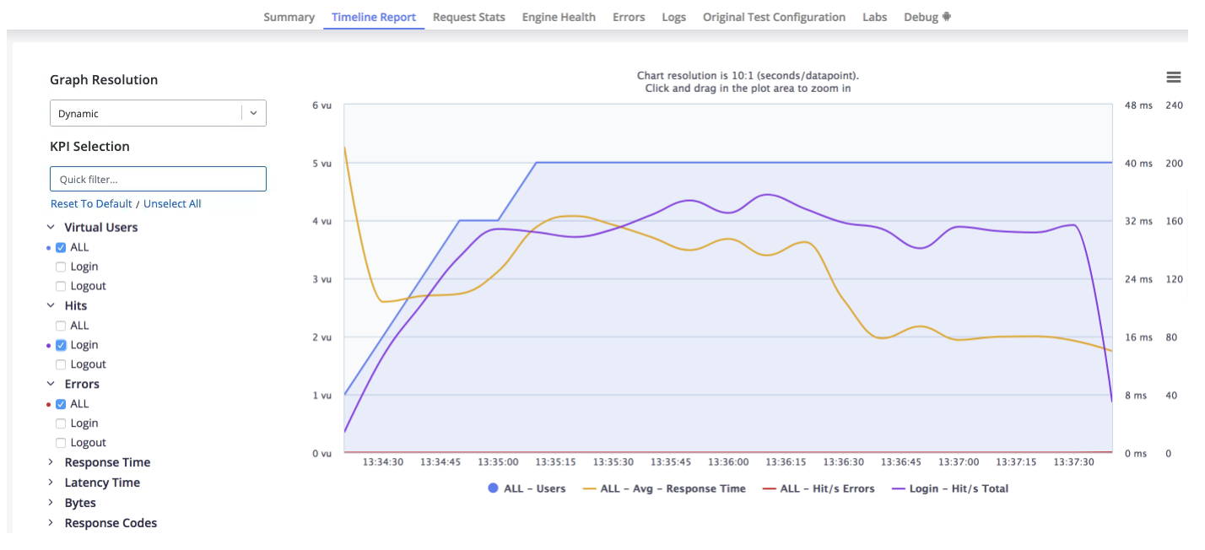The height and width of the screenshot is (550, 1205).
Task: Open the chart hamburger menu icon
Action: pyautogui.click(x=1173, y=77)
